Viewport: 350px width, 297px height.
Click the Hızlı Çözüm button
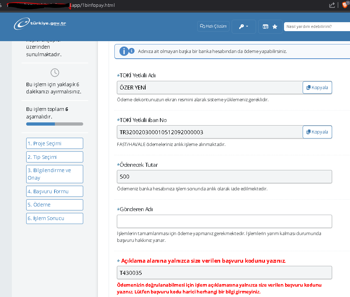(x=213, y=26)
